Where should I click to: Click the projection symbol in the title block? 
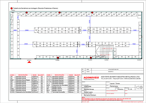coord(139,88)
